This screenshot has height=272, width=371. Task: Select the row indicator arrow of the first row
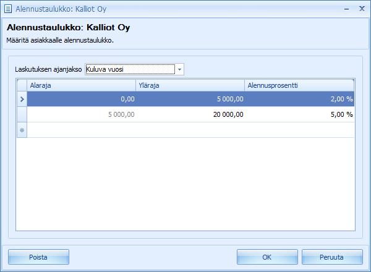[22, 99]
